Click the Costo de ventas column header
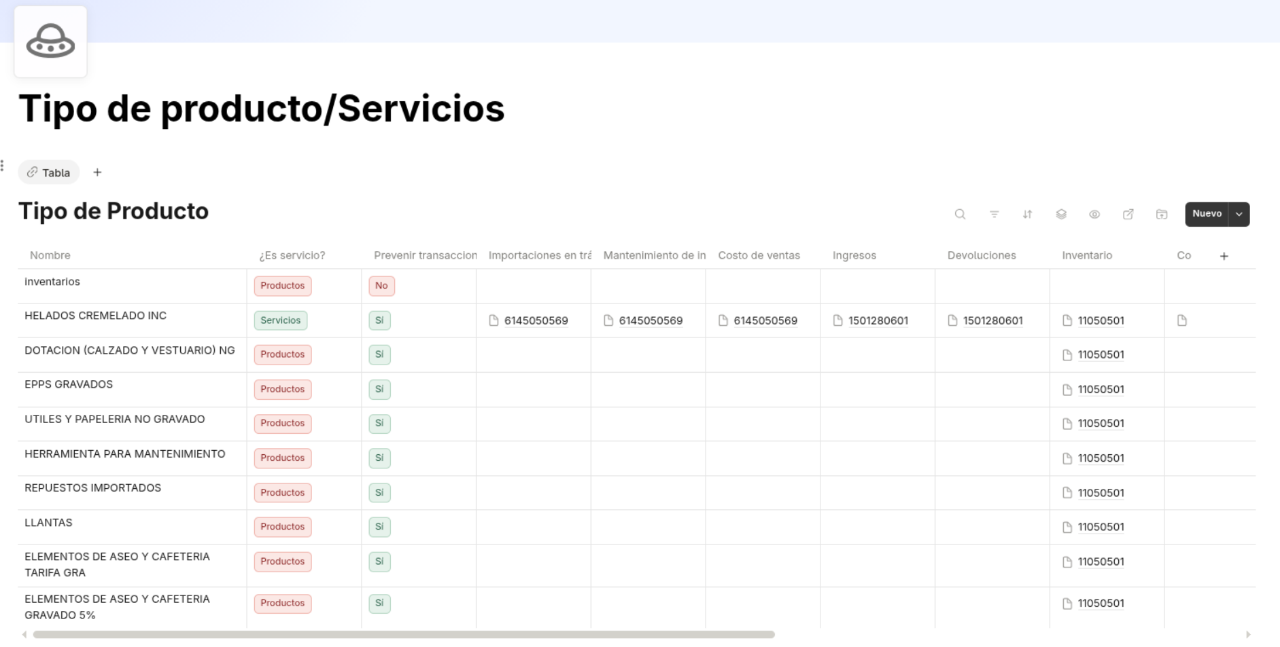1280x647 pixels. click(759, 255)
